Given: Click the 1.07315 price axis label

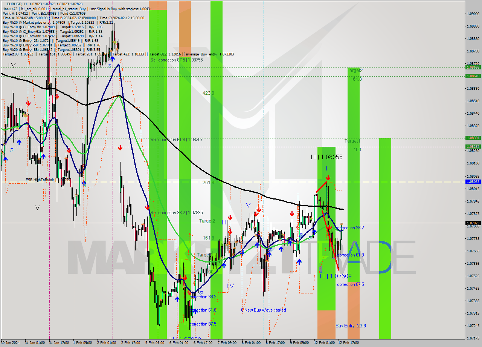Looking at the screenshot, I should click(x=473, y=313).
